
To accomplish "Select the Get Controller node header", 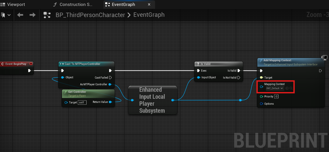I will coord(88,94).
